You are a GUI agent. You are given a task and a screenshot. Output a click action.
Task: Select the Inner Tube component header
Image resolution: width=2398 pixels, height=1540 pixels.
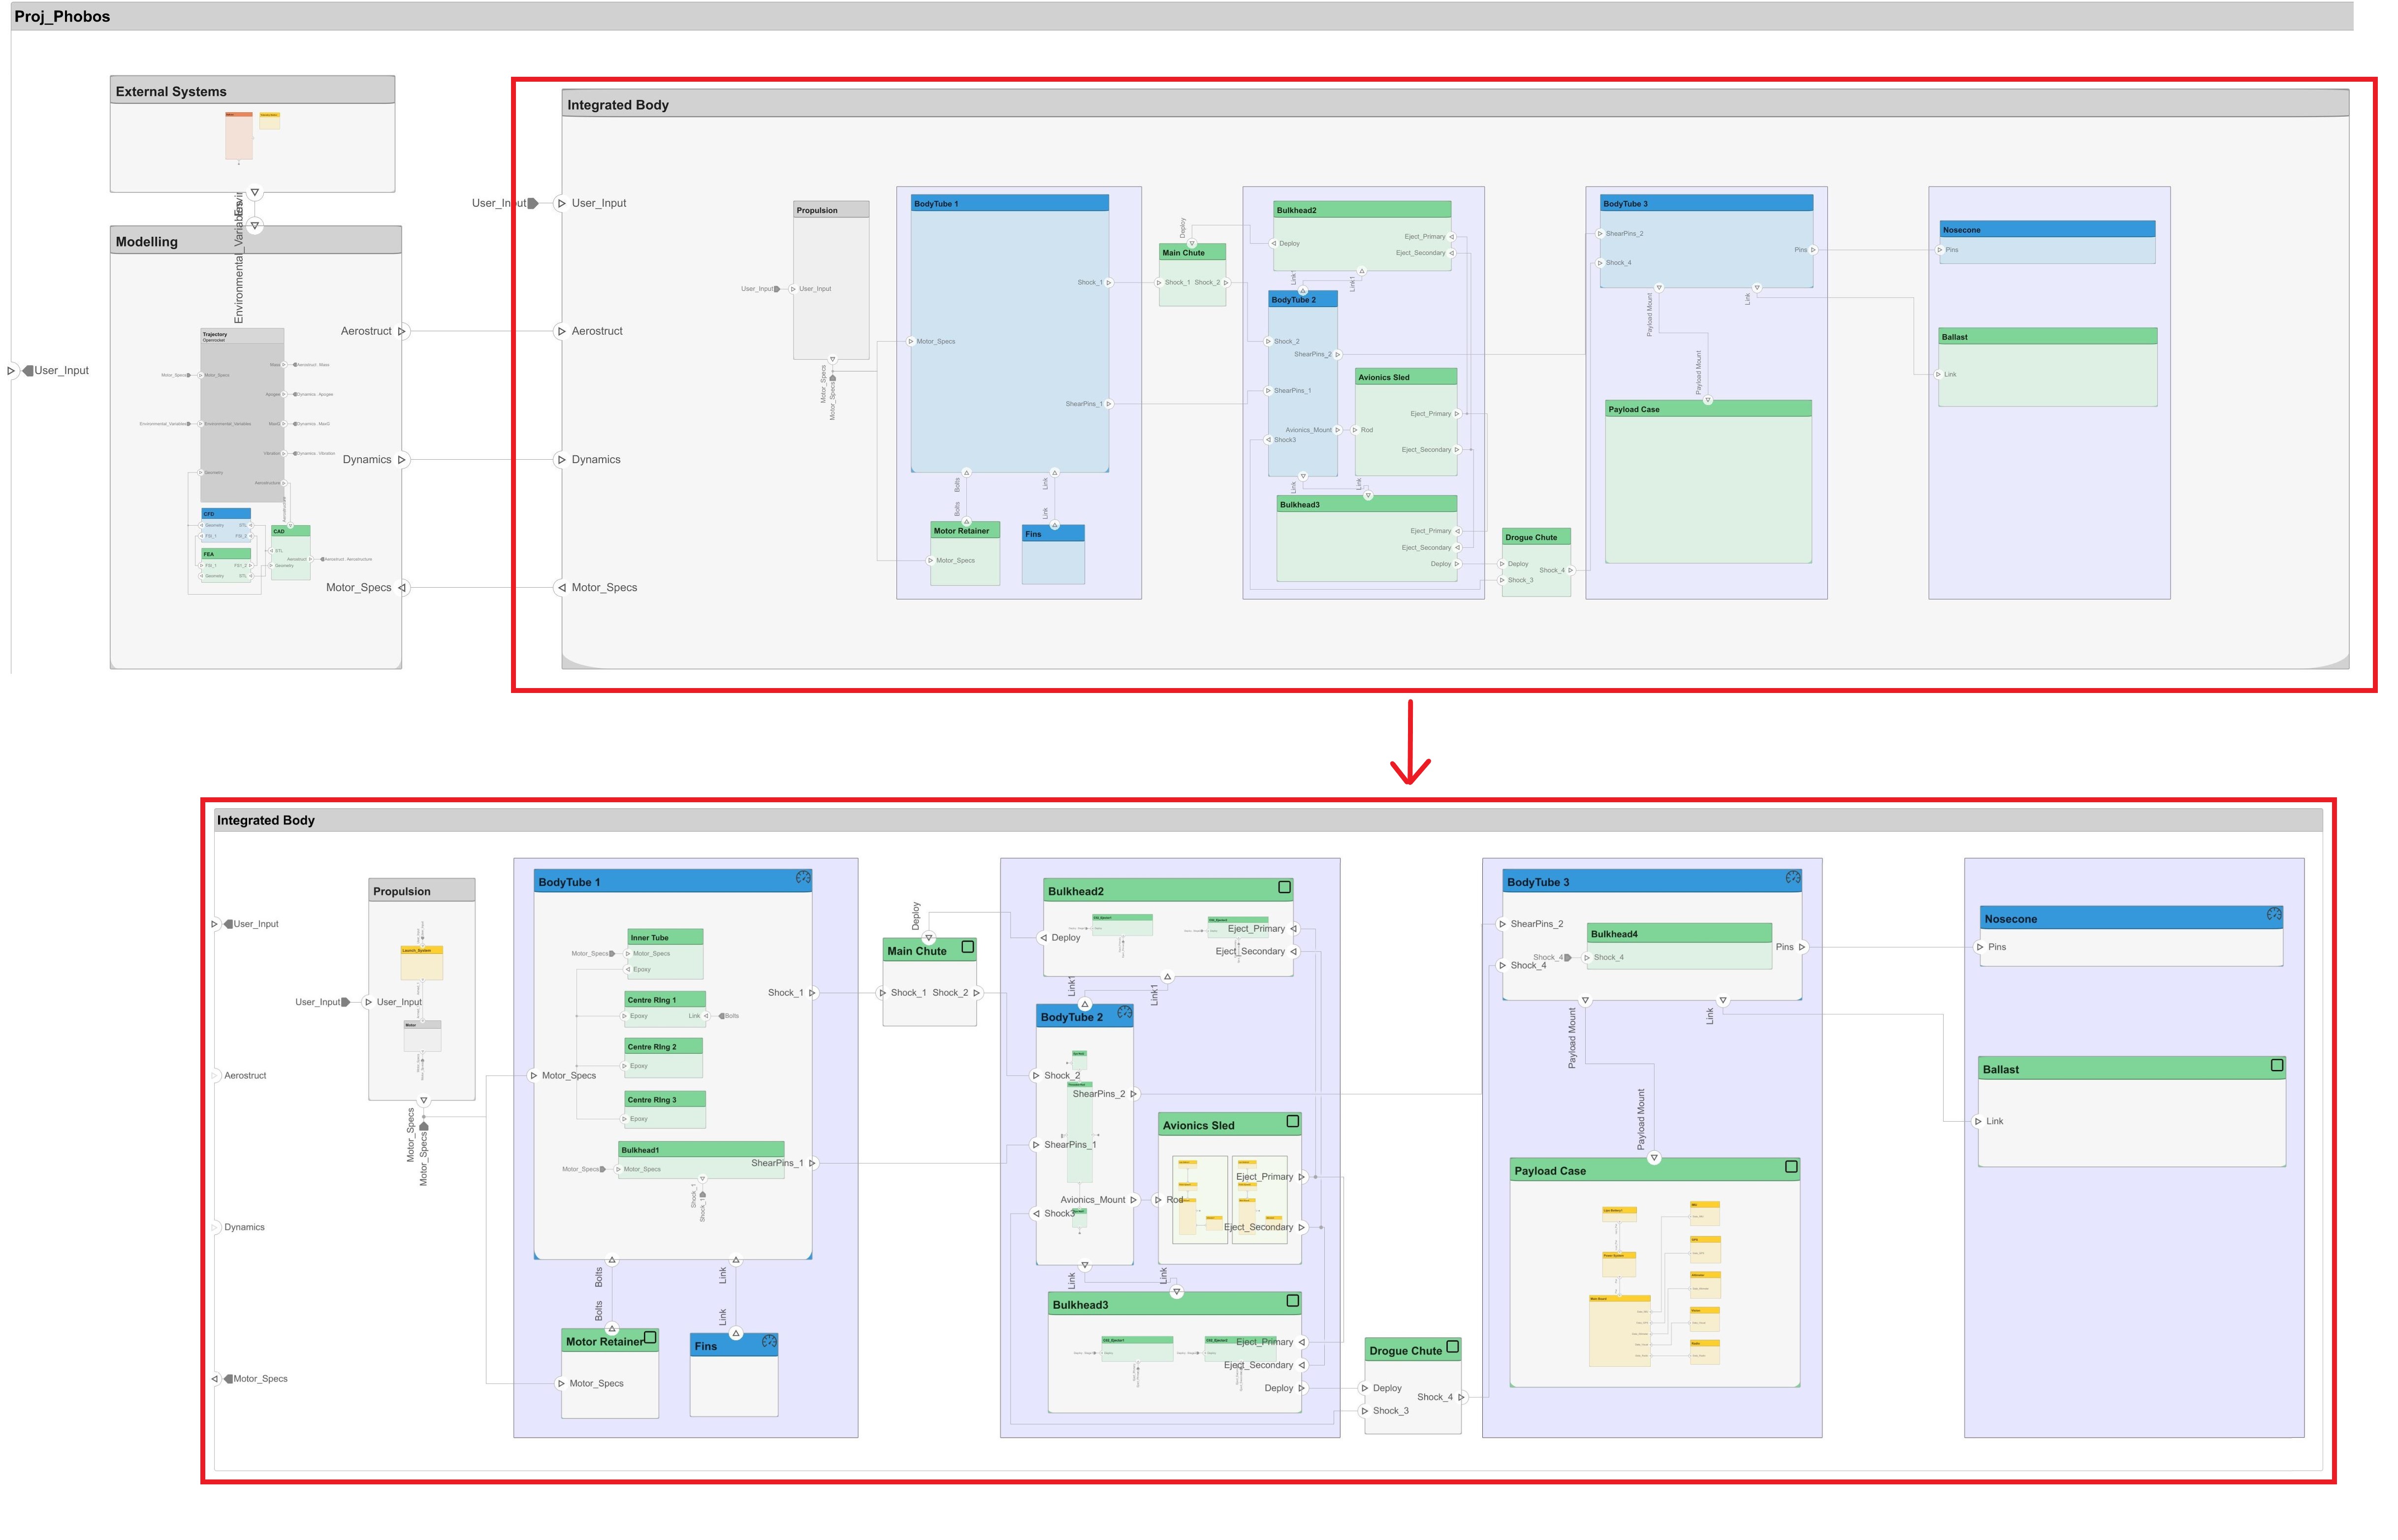click(x=665, y=937)
